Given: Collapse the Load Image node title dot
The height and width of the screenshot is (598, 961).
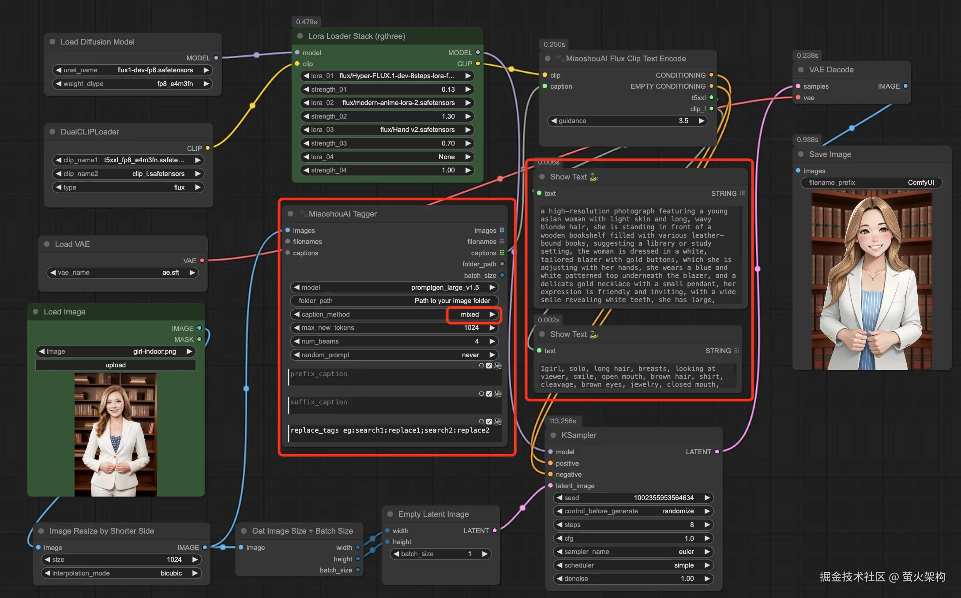Looking at the screenshot, I should pyautogui.click(x=36, y=312).
